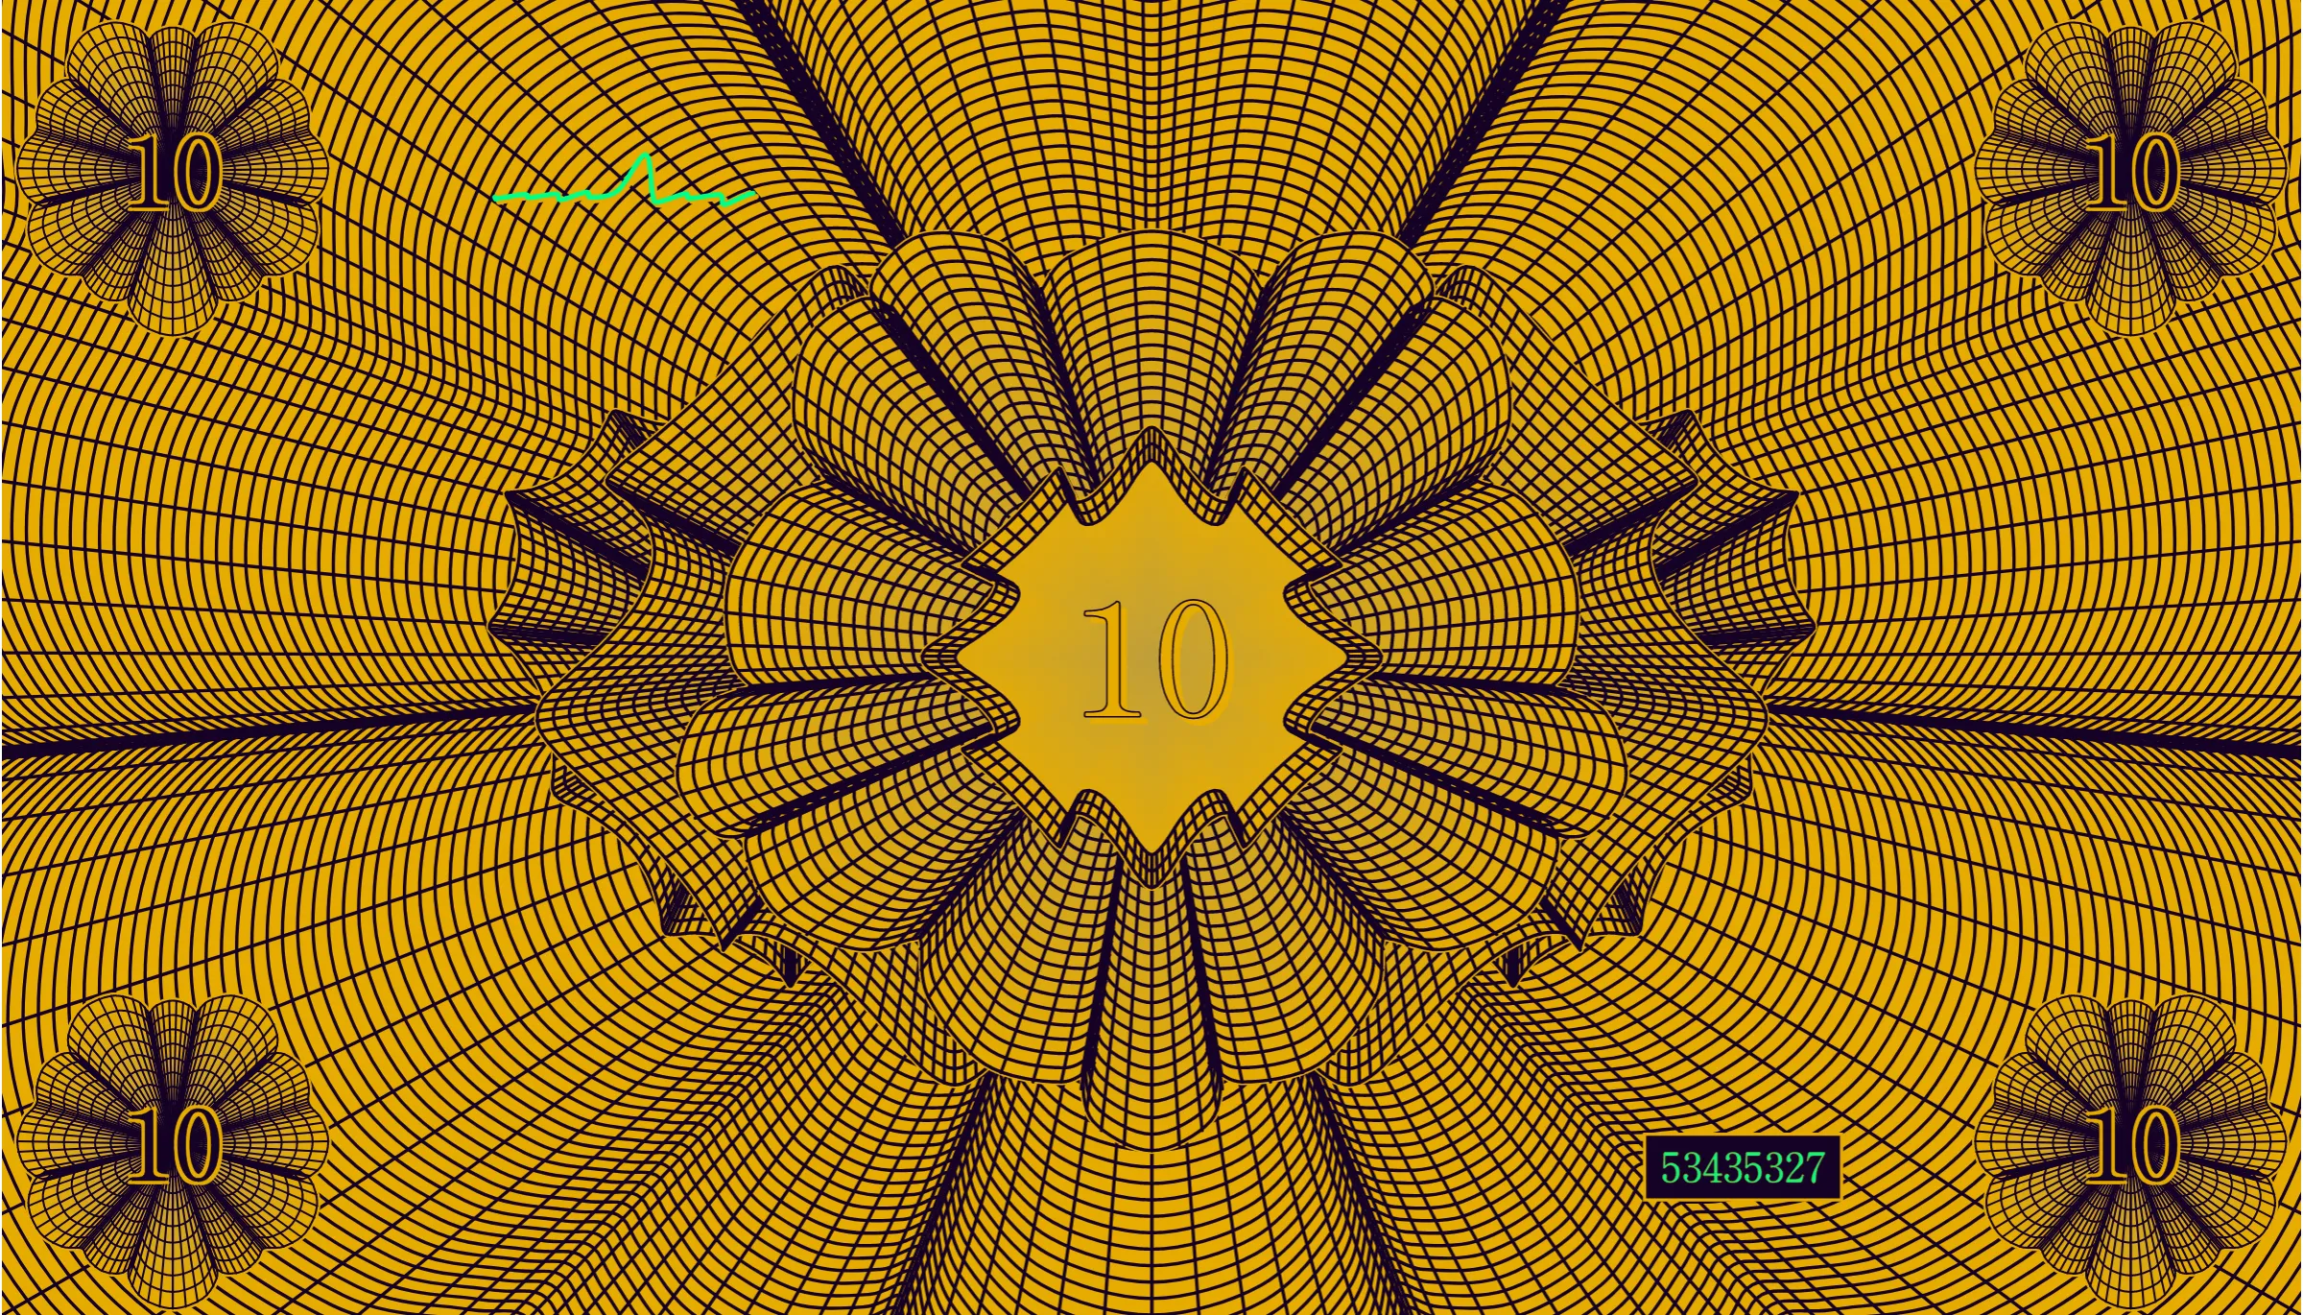Click the "10" in the top-right rosette
This screenshot has height=1315, width=2303.
pyautogui.click(x=2132, y=173)
